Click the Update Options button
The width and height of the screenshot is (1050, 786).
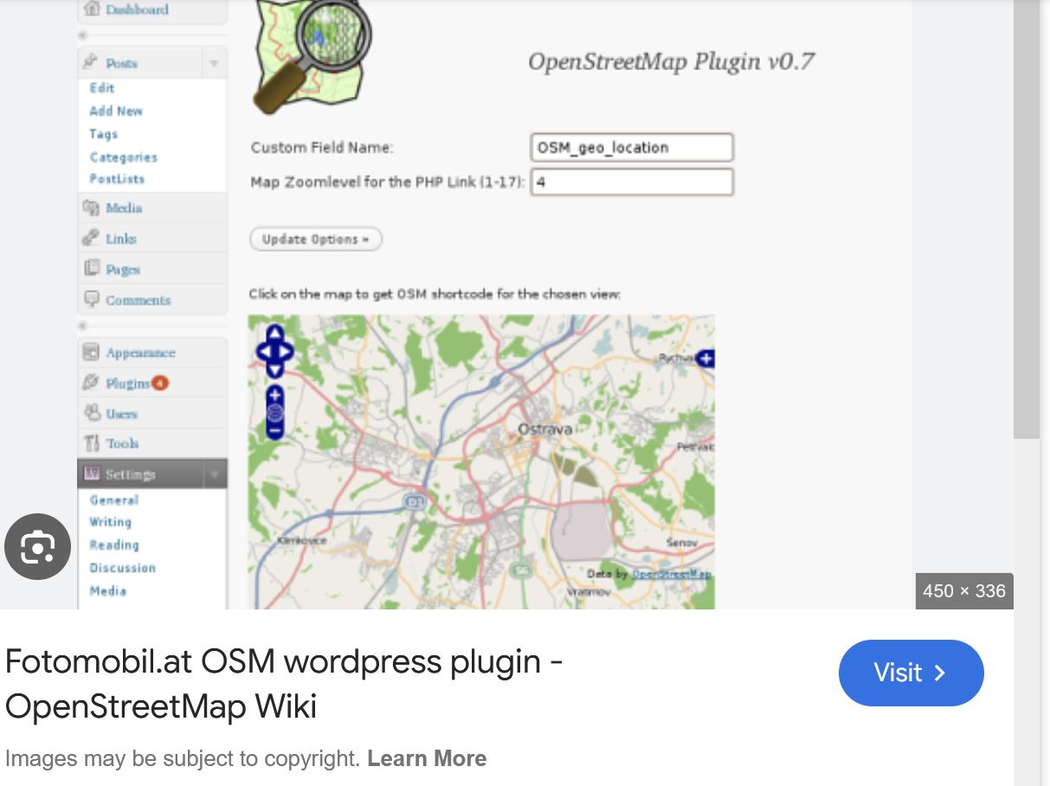point(315,239)
